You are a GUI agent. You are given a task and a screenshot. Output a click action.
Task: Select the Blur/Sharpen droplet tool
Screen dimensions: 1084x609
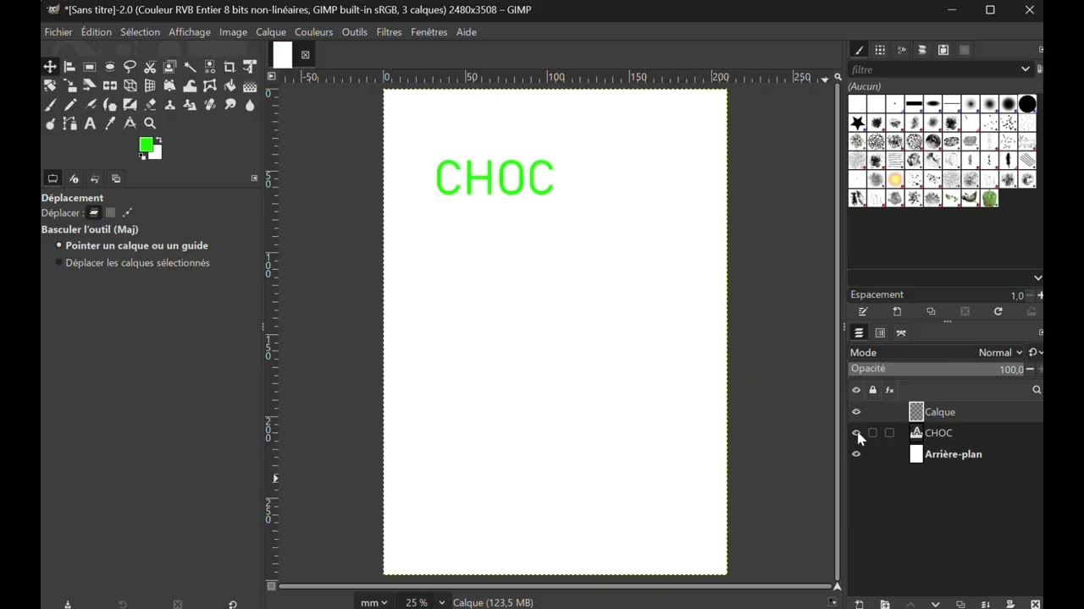[250, 105]
